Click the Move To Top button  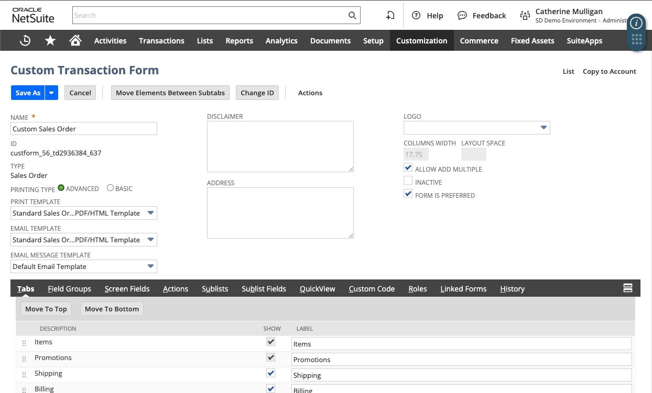(46, 309)
